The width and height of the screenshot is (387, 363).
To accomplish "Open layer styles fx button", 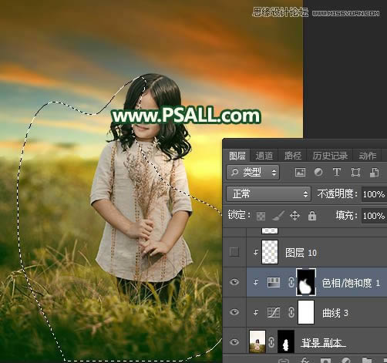I will [305, 360].
